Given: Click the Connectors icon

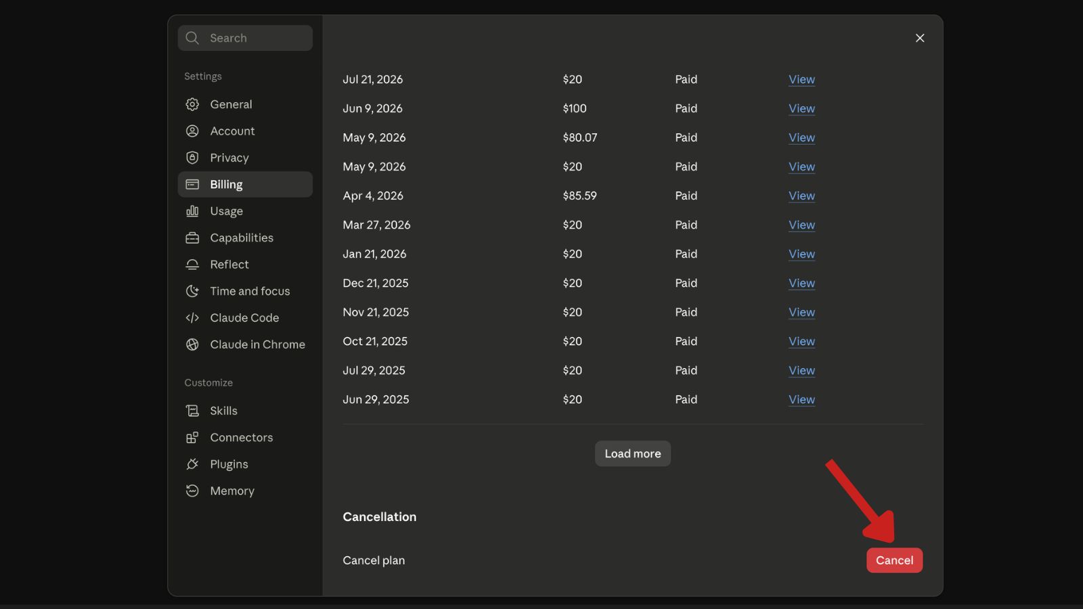Looking at the screenshot, I should point(192,438).
